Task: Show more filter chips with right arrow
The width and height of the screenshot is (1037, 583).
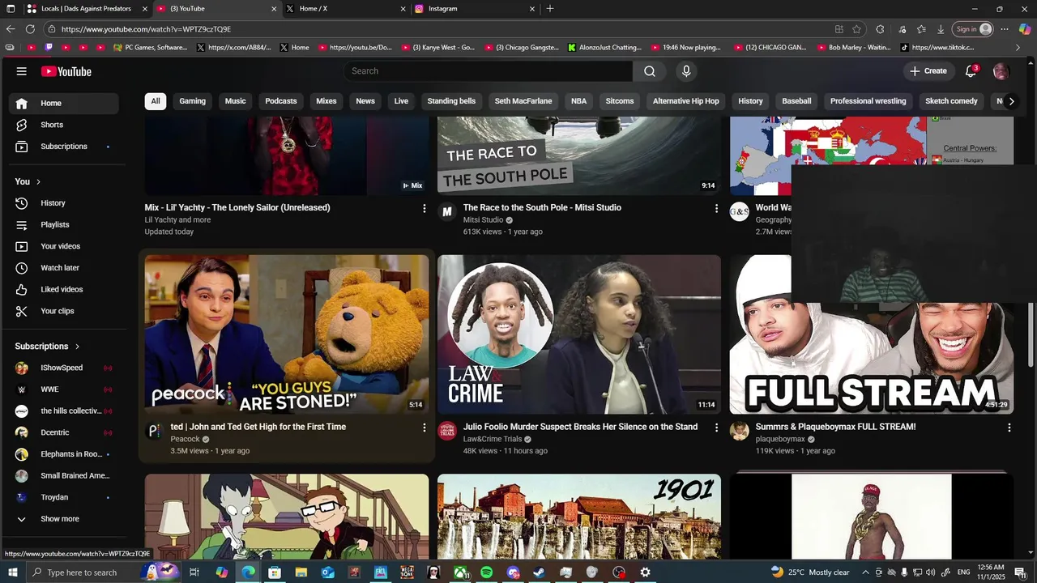Action: pos(1011,101)
